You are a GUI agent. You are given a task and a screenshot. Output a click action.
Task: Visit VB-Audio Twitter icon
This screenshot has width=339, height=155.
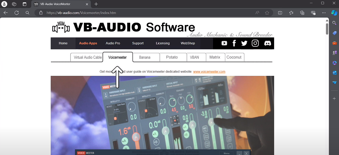[x=244, y=43]
